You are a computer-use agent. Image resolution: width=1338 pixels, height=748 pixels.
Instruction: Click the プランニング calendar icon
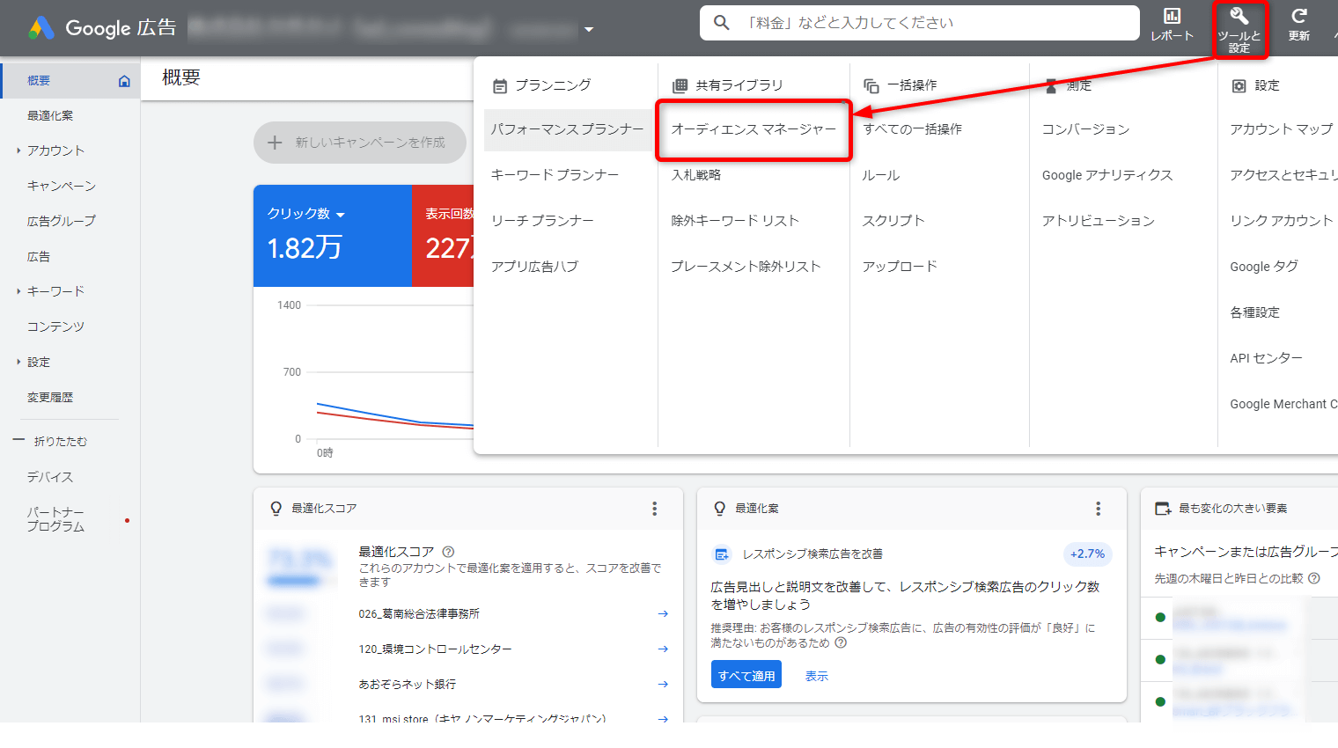(500, 86)
